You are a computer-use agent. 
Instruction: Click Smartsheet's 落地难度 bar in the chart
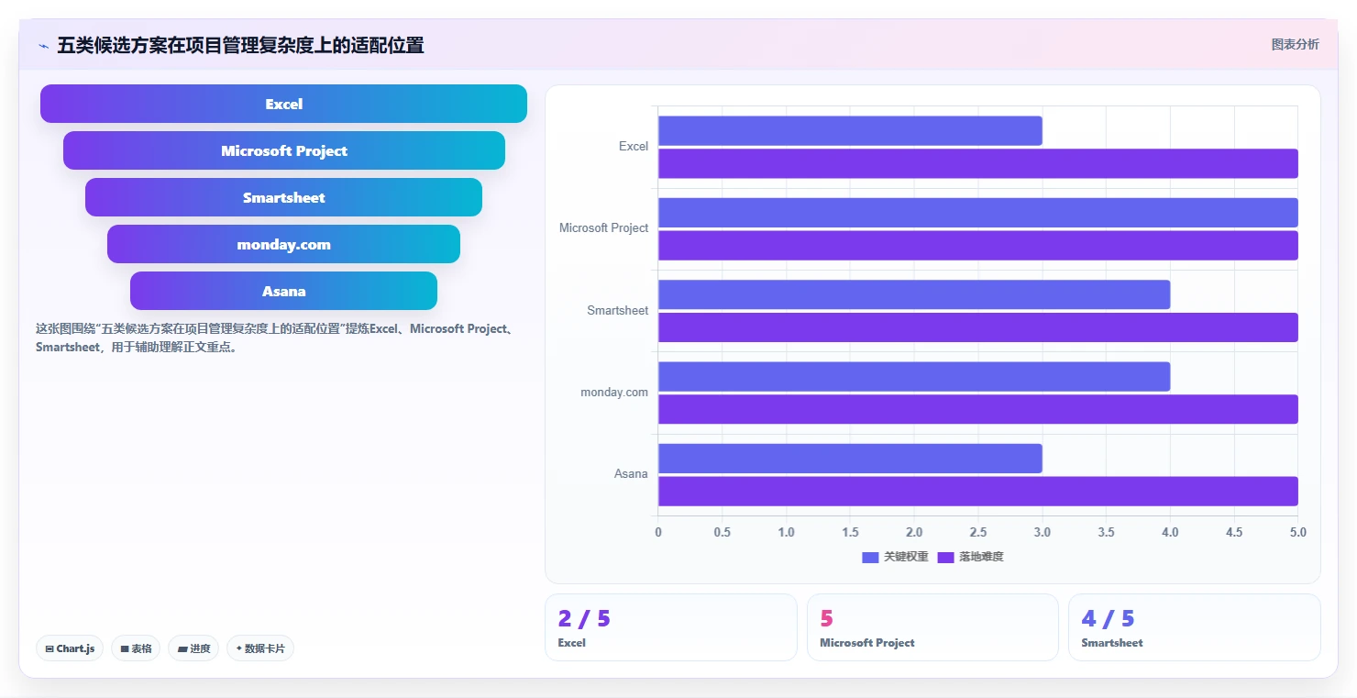(x=978, y=327)
